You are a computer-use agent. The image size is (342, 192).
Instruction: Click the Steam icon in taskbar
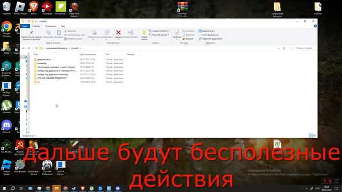pos(74,188)
